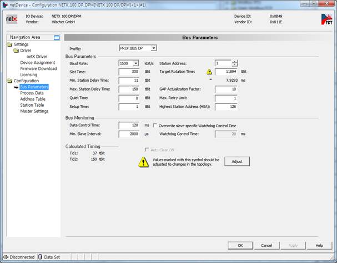
Task: Click the Hilscher GmbH vendor name
Action: (63, 22)
